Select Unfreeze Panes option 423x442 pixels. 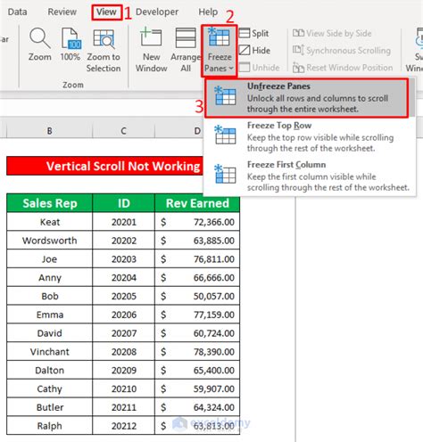(x=307, y=98)
